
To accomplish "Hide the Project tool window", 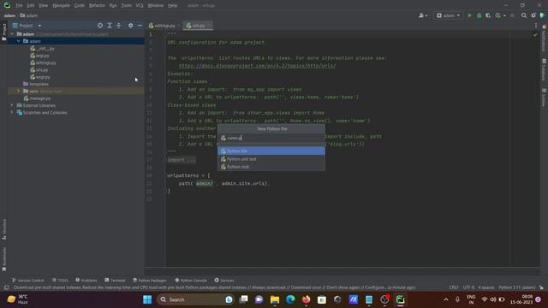I will tap(140, 26).
